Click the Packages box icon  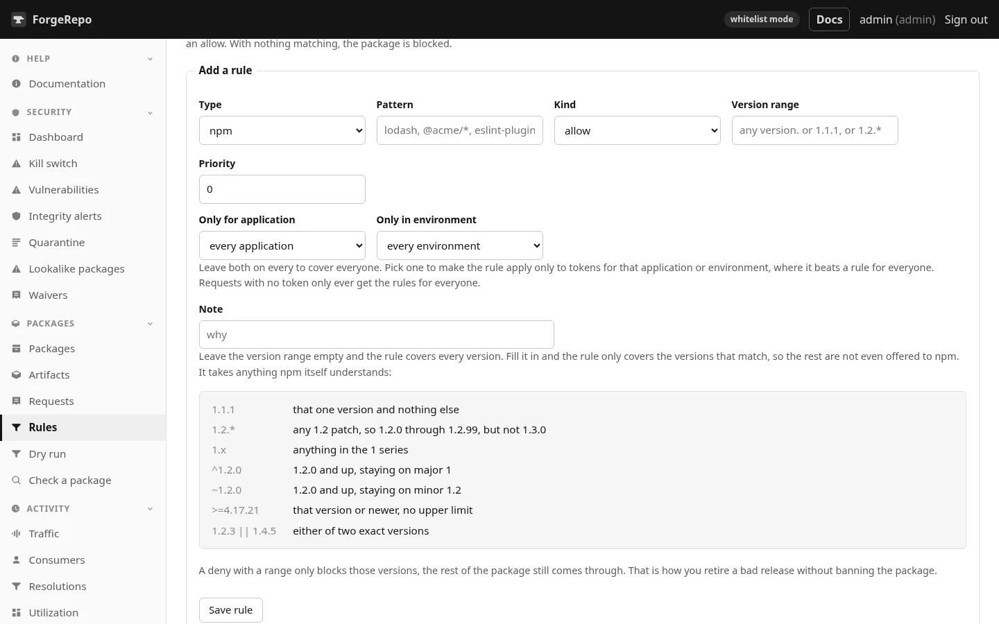(16, 349)
